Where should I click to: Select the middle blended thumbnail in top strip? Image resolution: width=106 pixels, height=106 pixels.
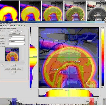point(53,11)
